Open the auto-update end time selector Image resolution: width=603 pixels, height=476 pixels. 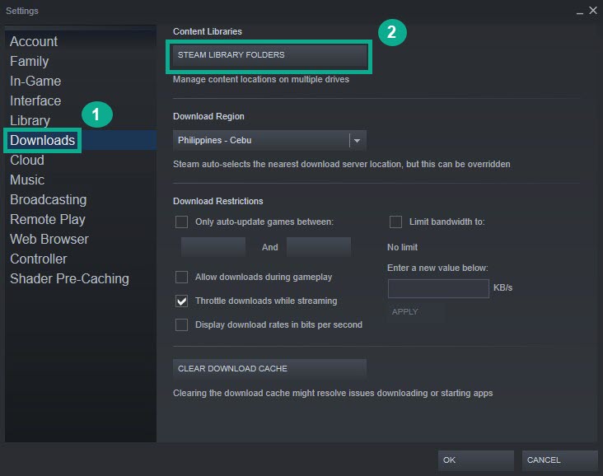point(319,247)
